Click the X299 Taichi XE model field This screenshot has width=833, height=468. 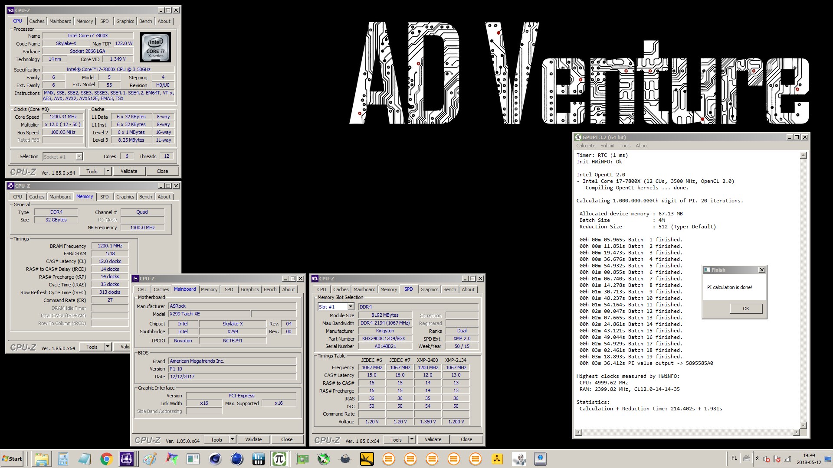[x=209, y=314]
